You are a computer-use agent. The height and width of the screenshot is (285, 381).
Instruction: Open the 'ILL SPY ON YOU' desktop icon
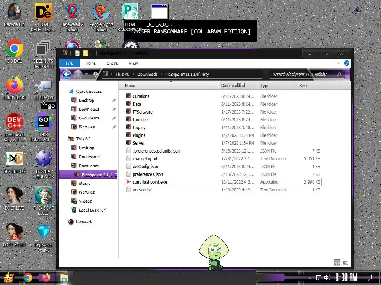point(43,92)
